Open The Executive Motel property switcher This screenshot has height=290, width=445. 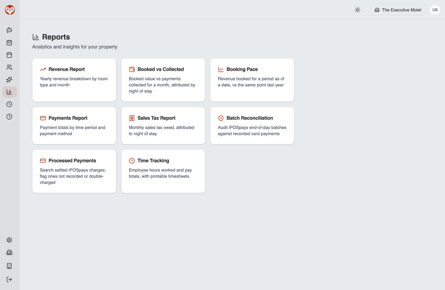pyautogui.click(x=398, y=10)
